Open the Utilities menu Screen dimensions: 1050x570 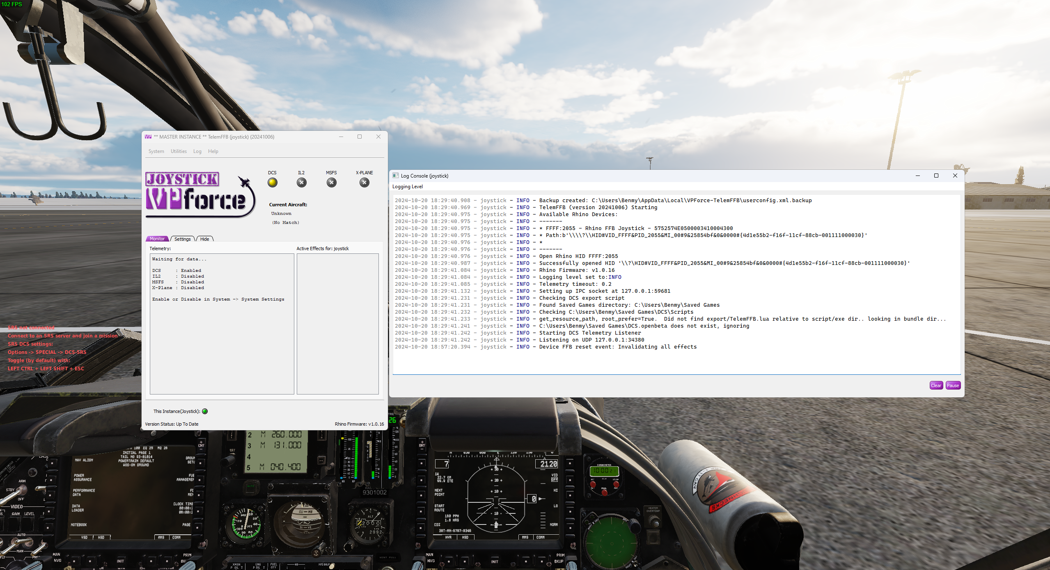pos(179,151)
